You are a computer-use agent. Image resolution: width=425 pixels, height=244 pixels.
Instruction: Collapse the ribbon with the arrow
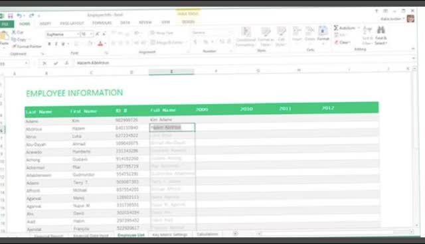pos(413,48)
